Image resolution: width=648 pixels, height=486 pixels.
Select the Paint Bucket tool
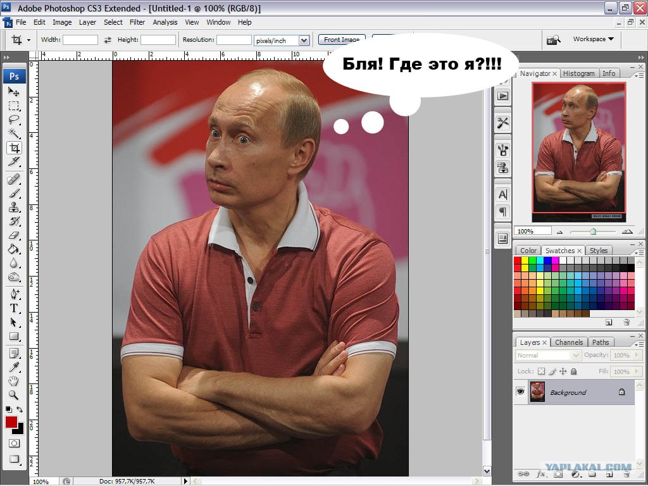pyautogui.click(x=14, y=249)
